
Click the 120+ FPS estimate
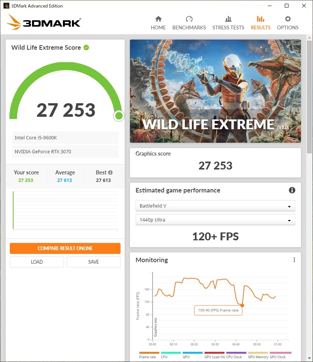point(215,237)
